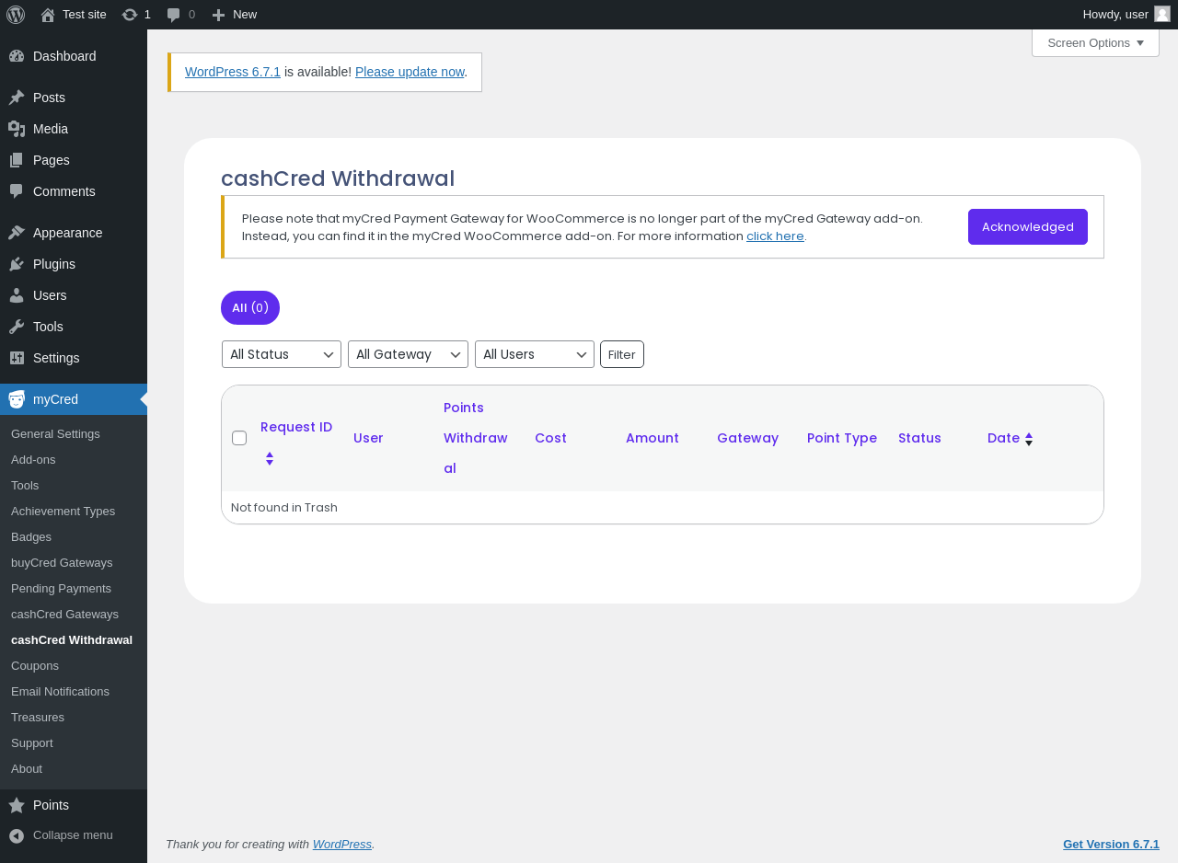
Task: Click the Pages icon in sidebar
Action: point(17,160)
